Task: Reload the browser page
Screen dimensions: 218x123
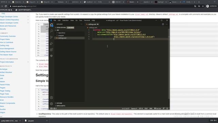Action: point(6,6)
